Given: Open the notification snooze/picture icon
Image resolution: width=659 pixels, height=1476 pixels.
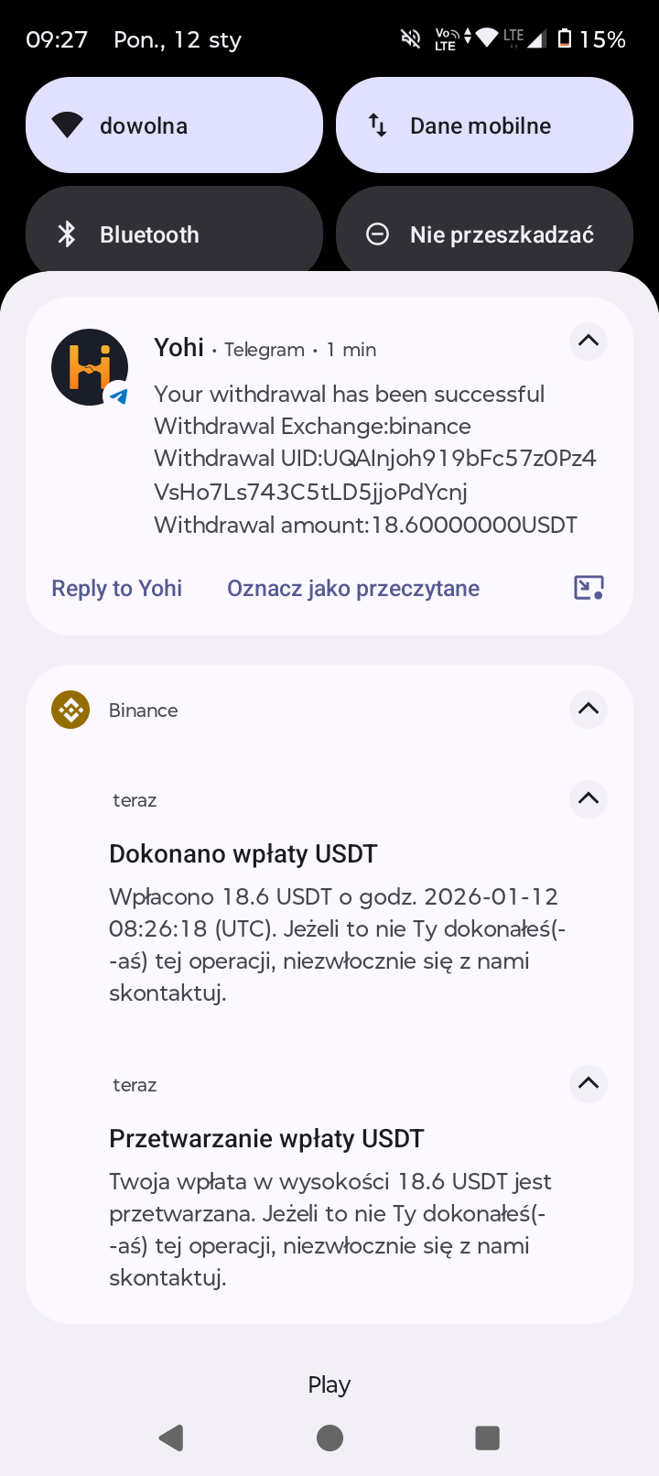Looking at the screenshot, I should (589, 588).
